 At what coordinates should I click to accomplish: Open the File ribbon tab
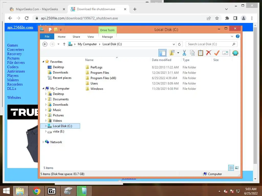47,36
